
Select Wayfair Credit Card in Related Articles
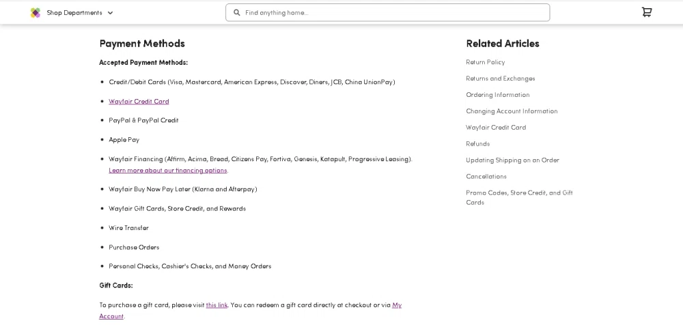pyautogui.click(x=496, y=128)
